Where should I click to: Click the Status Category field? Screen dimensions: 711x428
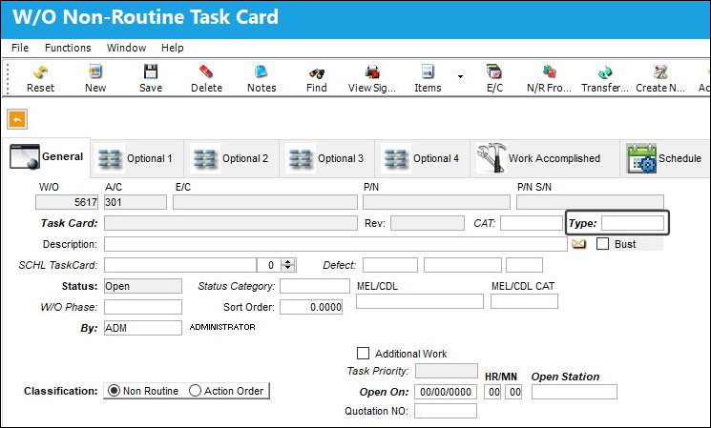315,286
